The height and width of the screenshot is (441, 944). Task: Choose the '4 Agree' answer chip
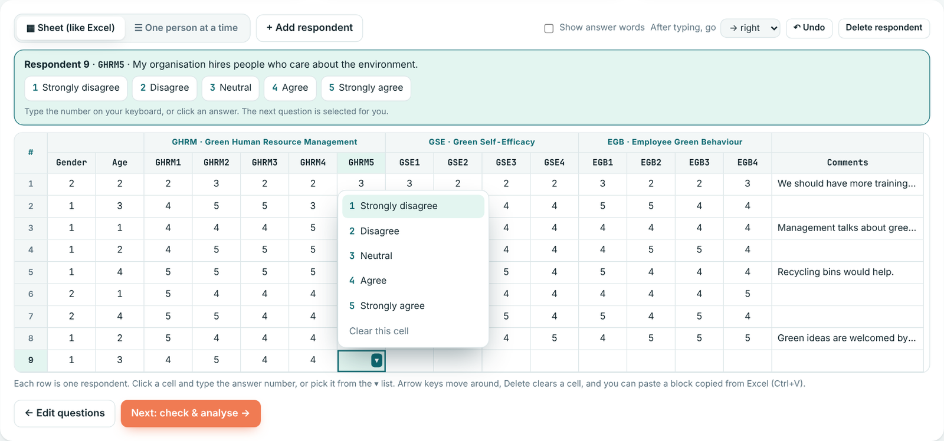click(290, 88)
